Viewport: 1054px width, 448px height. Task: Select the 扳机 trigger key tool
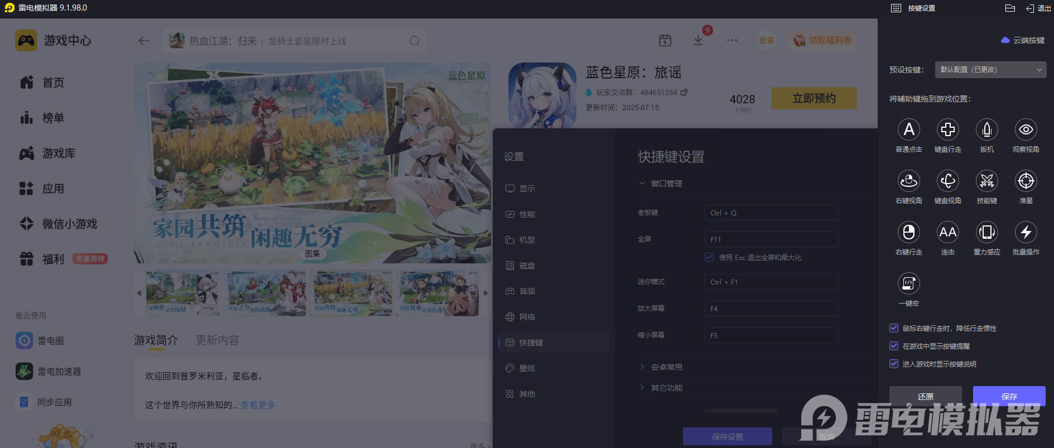tap(987, 129)
